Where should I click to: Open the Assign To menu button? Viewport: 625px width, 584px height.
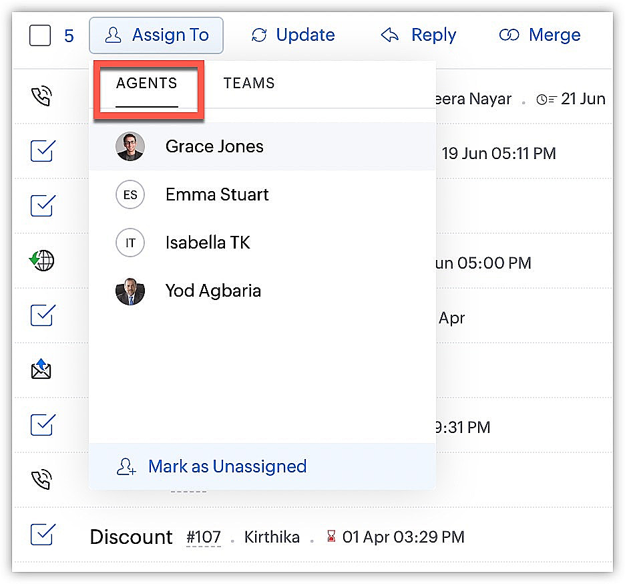156,35
